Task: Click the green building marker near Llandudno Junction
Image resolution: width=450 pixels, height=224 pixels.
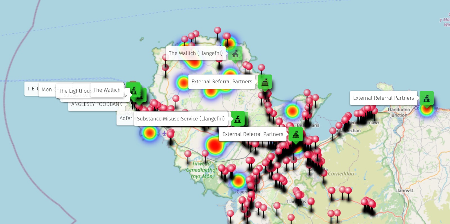Action: tap(426, 98)
